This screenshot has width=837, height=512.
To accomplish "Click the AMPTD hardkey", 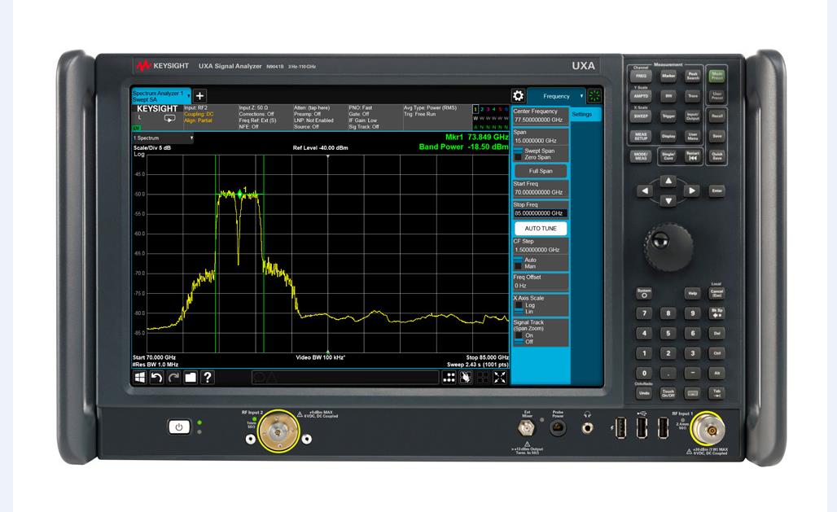I will click(x=641, y=96).
